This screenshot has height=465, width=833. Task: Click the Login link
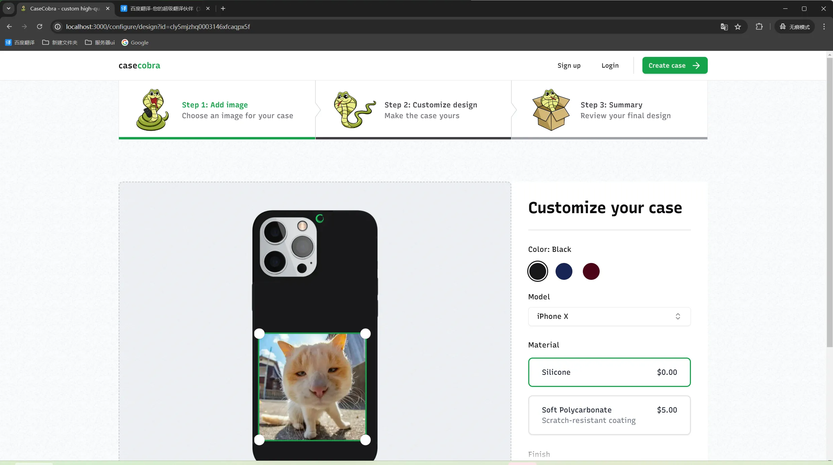[x=610, y=66]
